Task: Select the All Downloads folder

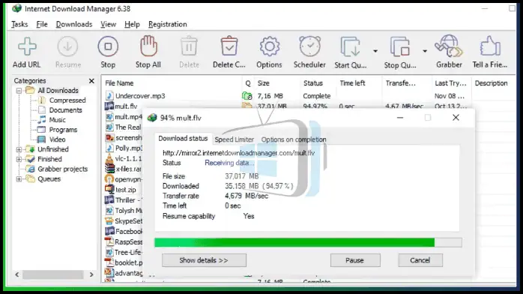Action: coord(58,91)
